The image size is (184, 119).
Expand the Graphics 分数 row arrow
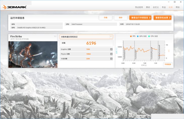(x=111, y=49)
